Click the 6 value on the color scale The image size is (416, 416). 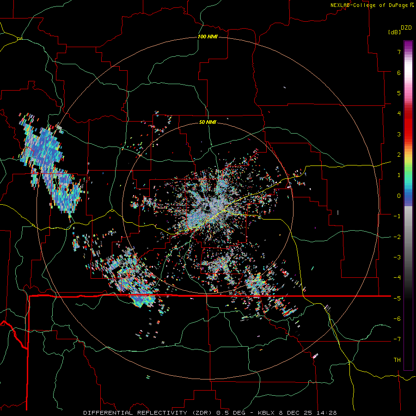click(399, 73)
